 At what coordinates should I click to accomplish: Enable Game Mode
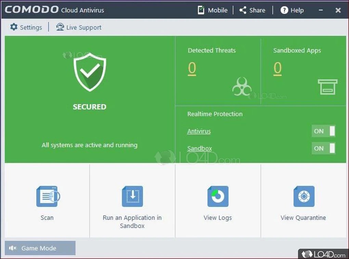pyautogui.click(x=40, y=248)
